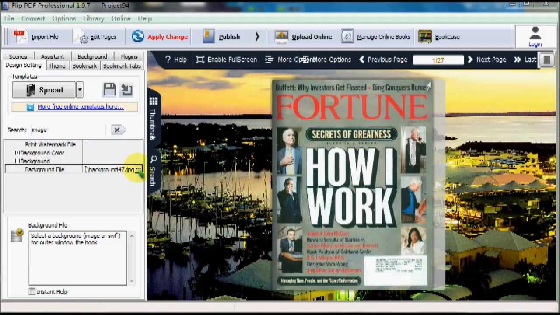Image resolution: width=560 pixels, height=315 pixels.
Task: Click Enable FullScreen in viewer
Action: point(226,59)
